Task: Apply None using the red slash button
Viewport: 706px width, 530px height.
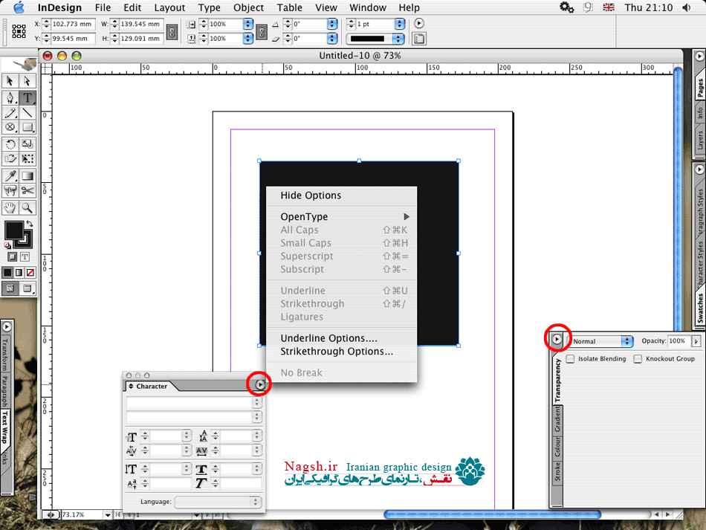Action: pyautogui.click(x=30, y=272)
